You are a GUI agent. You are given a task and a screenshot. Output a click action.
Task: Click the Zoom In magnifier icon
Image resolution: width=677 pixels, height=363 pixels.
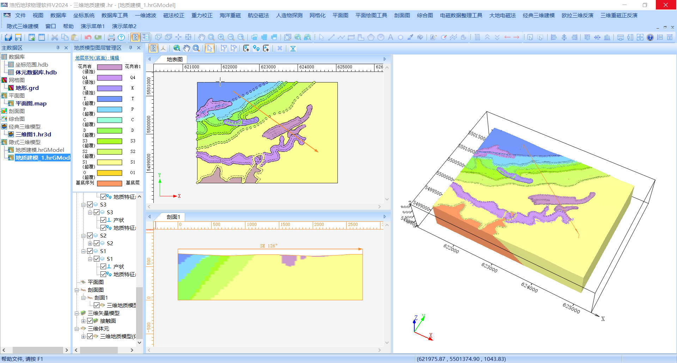tap(221, 37)
